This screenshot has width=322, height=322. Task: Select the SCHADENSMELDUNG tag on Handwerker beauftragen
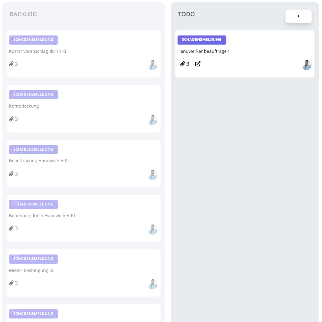click(202, 40)
